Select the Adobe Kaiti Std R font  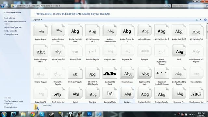pyautogui.click(x=179, y=30)
